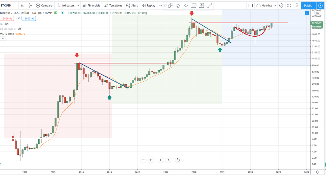Send drawing backward with down arrow

(x=186, y=5)
